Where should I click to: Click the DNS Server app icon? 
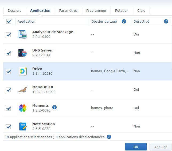click(x=23, y=53)
